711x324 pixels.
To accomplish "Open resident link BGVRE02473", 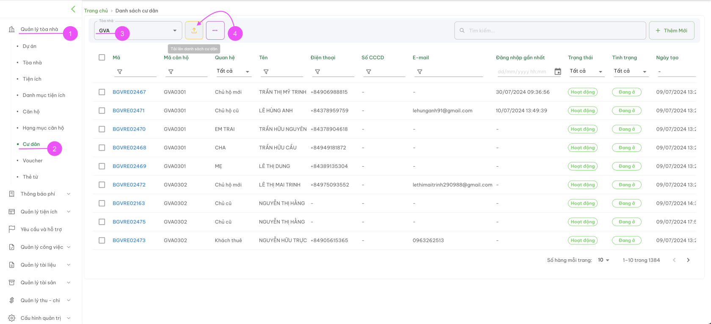I will coord(129,240).
